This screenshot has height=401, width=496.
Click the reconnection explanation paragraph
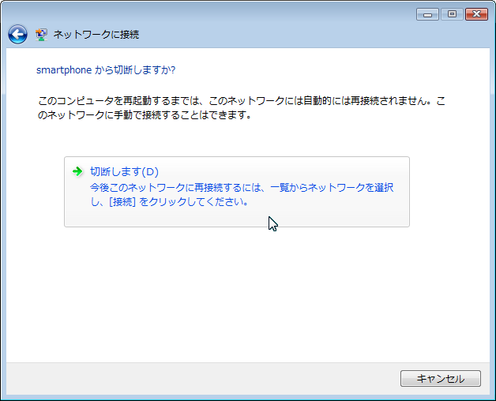tap(242, 108)
